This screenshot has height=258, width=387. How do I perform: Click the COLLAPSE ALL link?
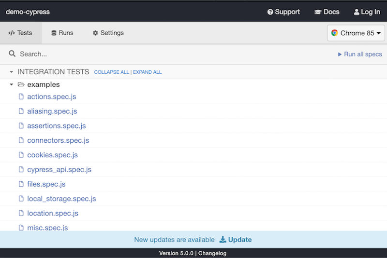(111, 72)
